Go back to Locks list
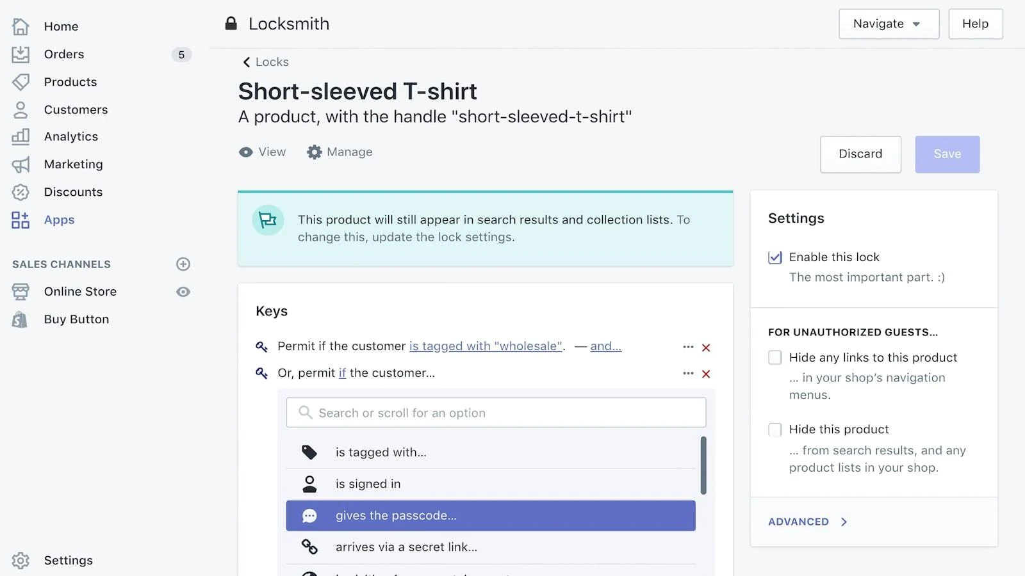 pos(265,62)
